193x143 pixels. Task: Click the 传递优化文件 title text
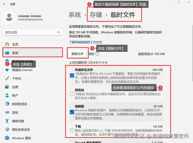click(x=84, y=70)
